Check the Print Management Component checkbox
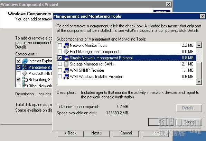 click(60, 52)
